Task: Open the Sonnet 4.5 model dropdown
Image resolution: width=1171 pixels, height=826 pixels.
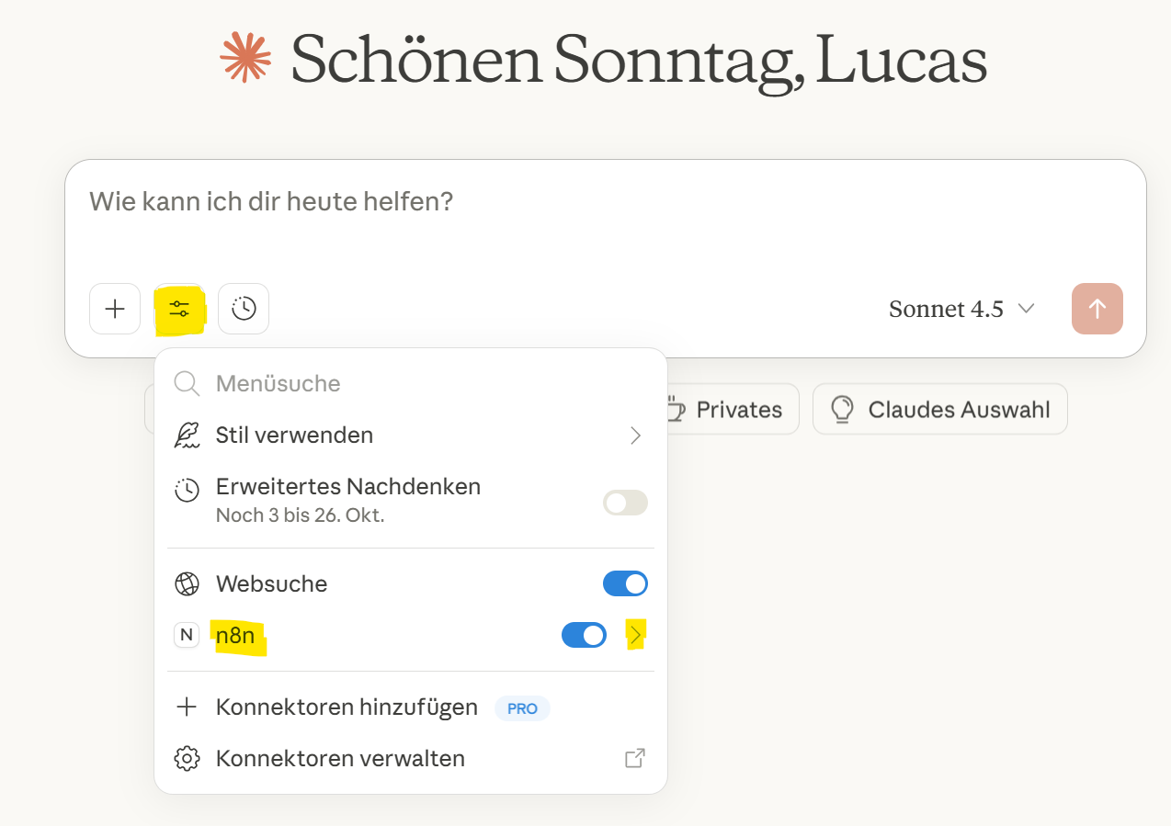Action: (961, 309)
